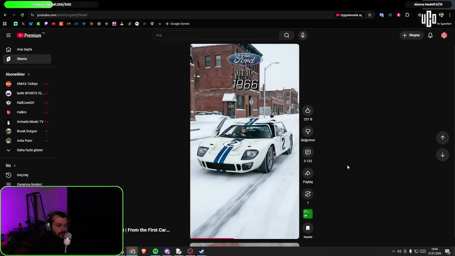Open Geçmiş watch history
Image resolution: width=455 pixels, height=256 pixels.
pos(27,175)
